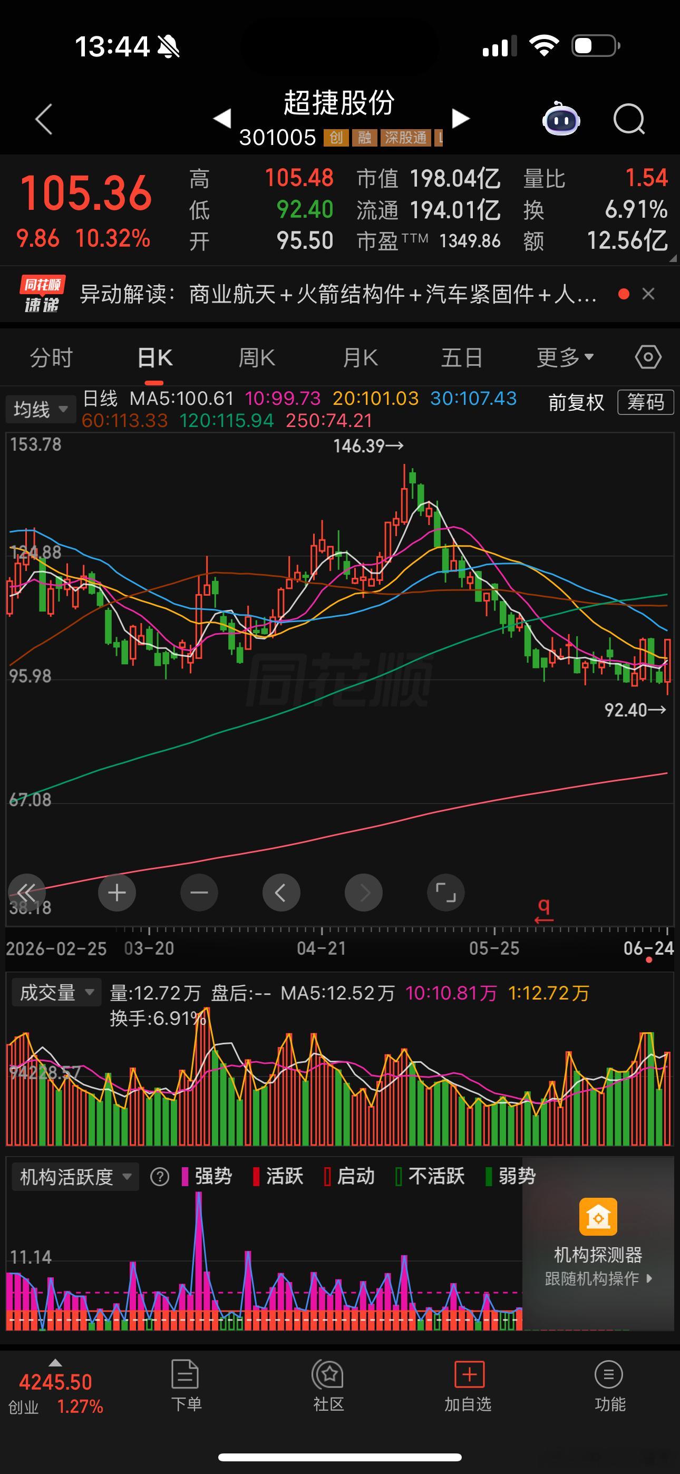The height and width of the screenshot is (1474, 680).
Task: Tap the red q marker on timeline
Action: pyautogui.click(x=544, y=910)
